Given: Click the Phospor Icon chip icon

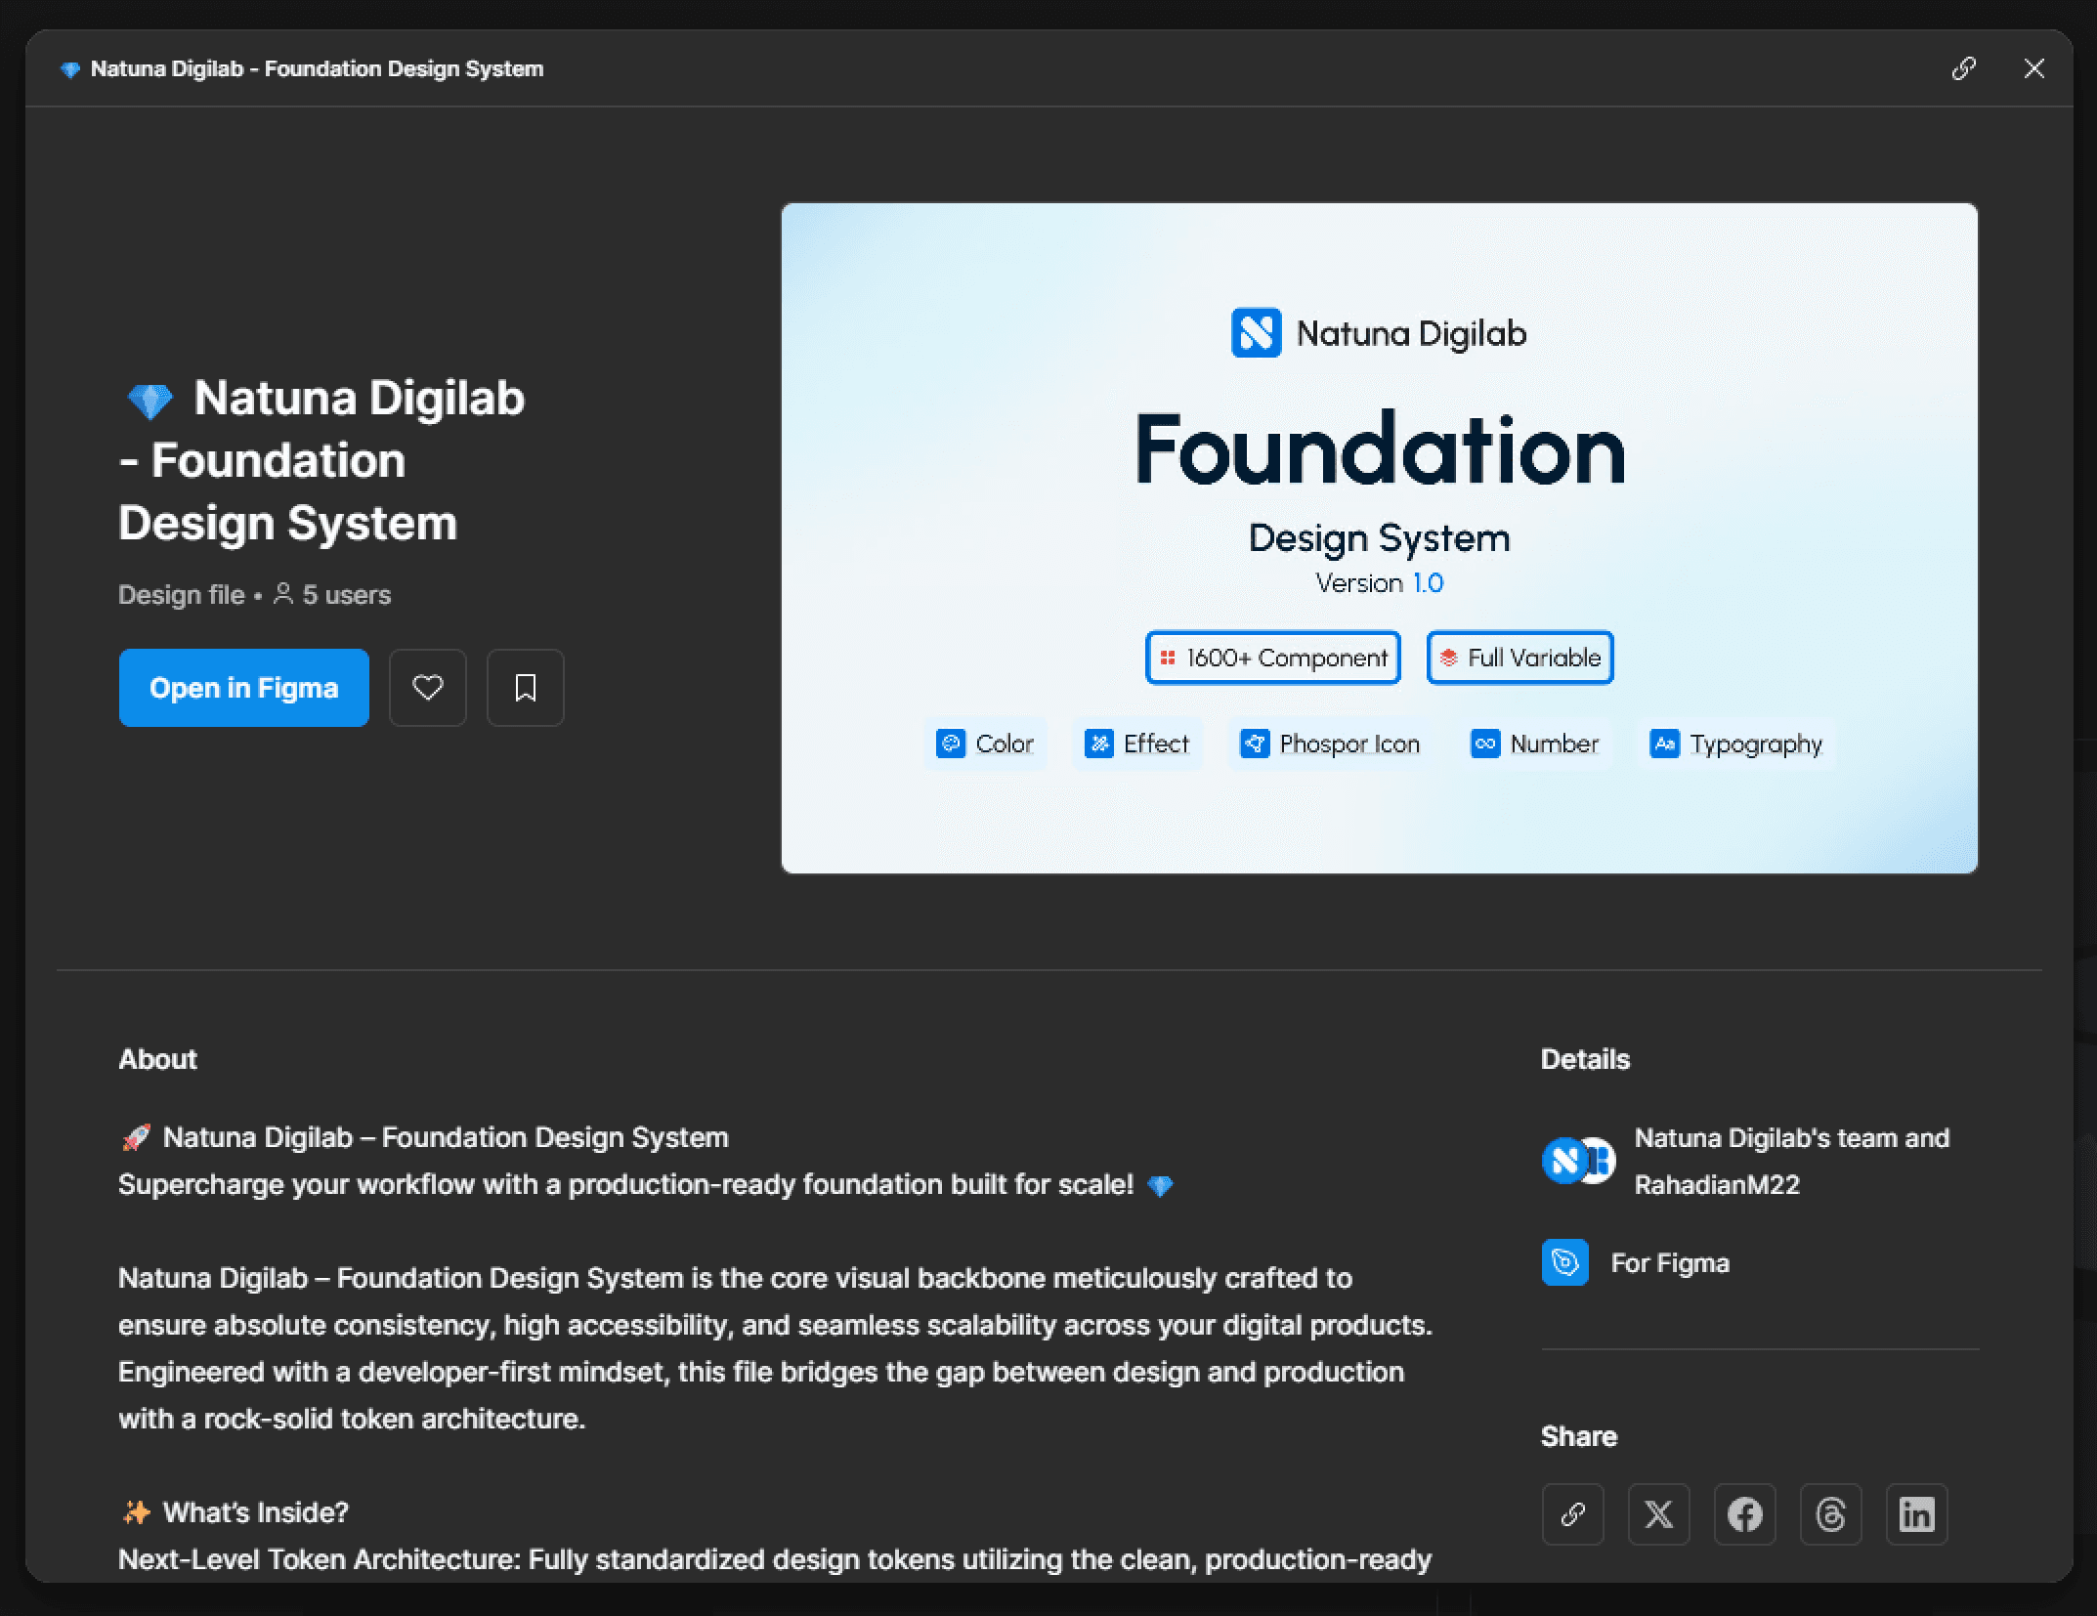Looking at the screenshot, I should point(1255,744).
